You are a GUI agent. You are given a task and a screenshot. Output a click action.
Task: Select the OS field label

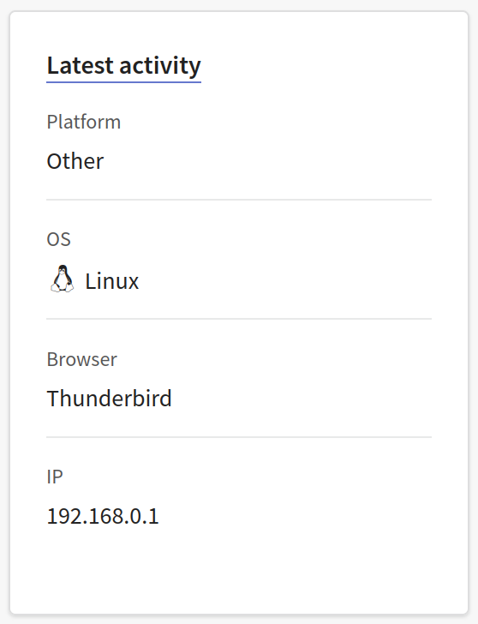pyautogui.click(x=58, y=239)
